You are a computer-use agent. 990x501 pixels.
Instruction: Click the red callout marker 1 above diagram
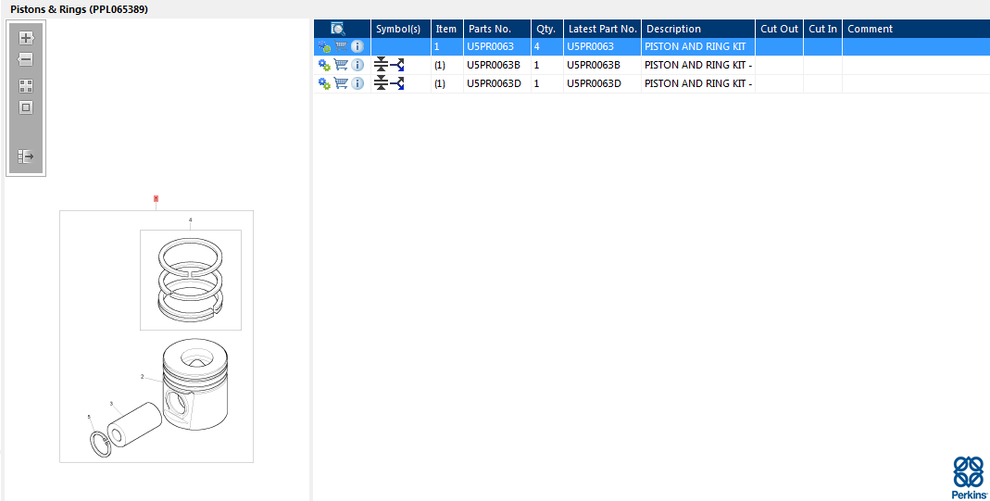(x=156, y=199)
